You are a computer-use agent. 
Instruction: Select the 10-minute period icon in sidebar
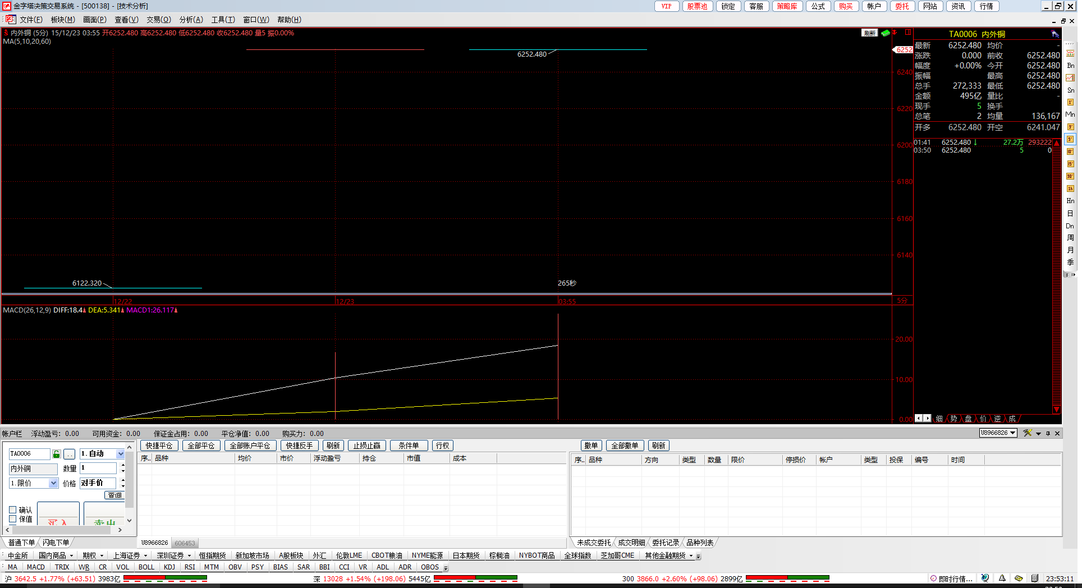tap(1070, 151)
